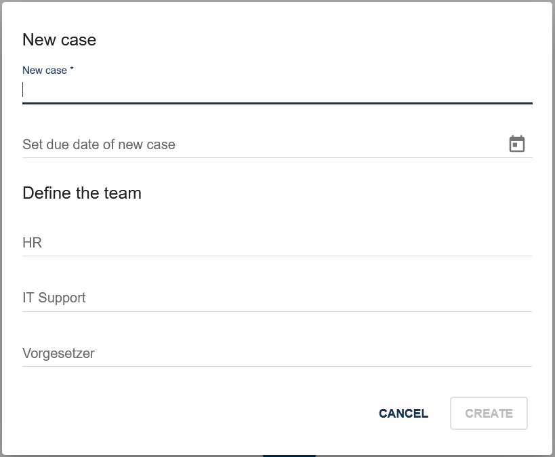Assign a person in the HR field

203,243
